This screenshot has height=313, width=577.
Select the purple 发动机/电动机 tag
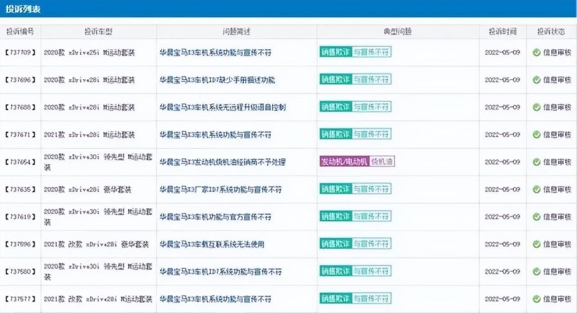click(344, 162)
